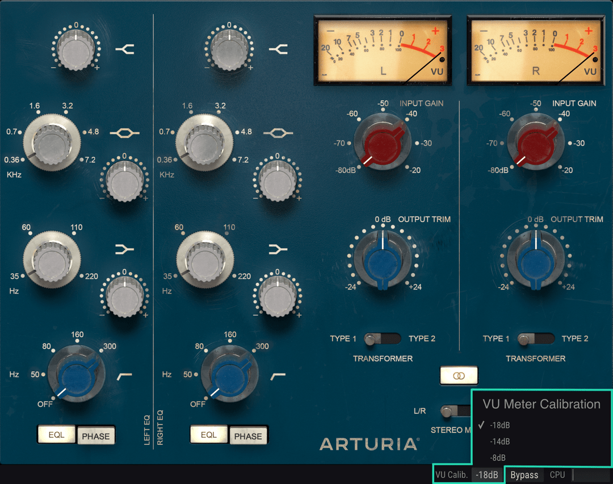Click the left blue high-pass filter knob
The width and height of the screenshot is (613, 484).
pyautogui.click(x=76, y=375)
